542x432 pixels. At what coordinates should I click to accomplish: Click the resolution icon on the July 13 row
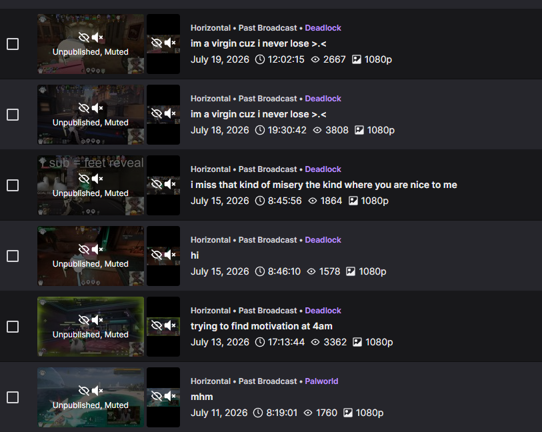[357, 342]
